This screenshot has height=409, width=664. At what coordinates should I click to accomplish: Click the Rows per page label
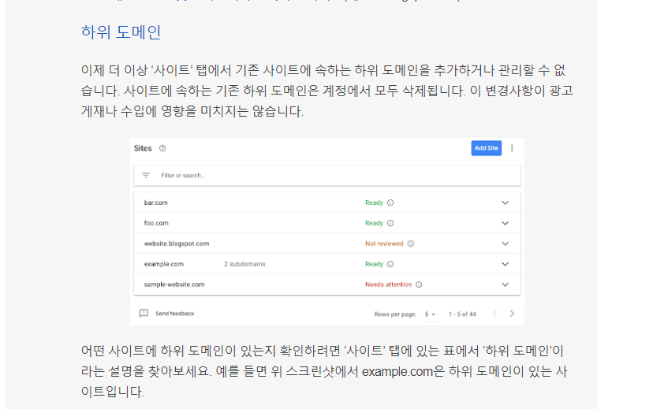[x=395, y=314]
